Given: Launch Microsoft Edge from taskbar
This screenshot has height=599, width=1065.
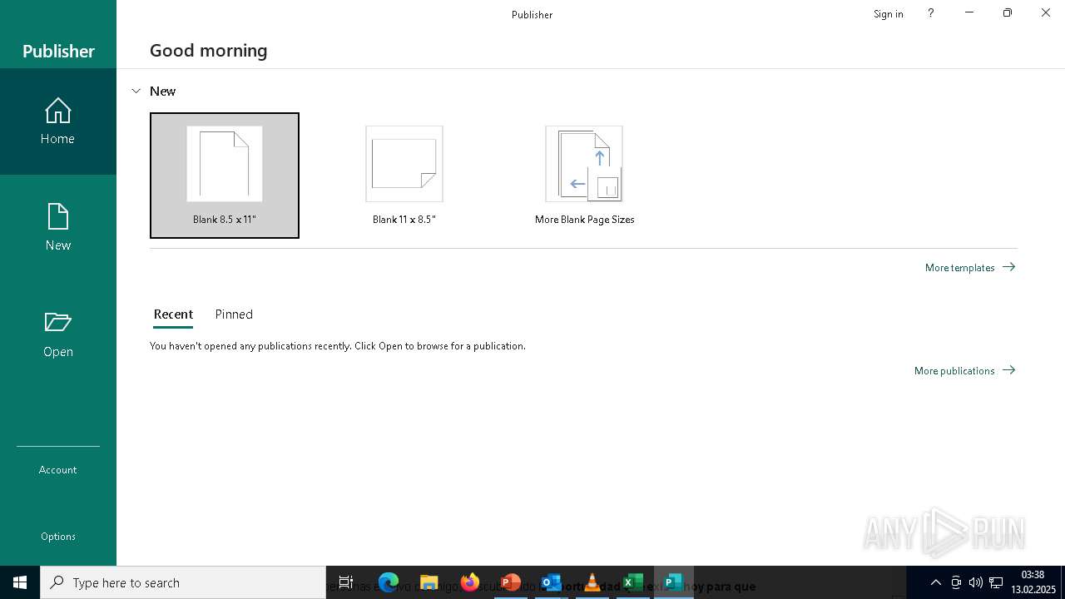Looking at the screenshot, I should [389, 582].
